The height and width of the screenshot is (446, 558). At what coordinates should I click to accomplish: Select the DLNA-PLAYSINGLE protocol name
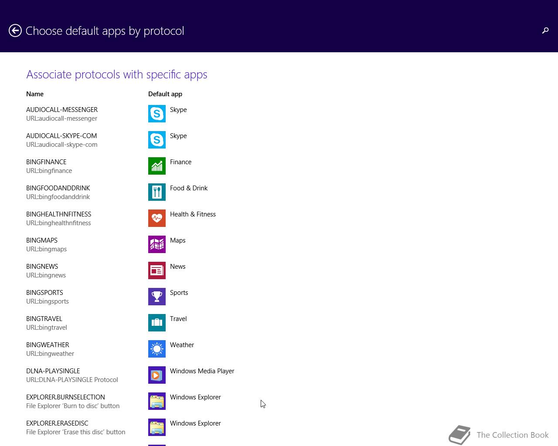53,371
